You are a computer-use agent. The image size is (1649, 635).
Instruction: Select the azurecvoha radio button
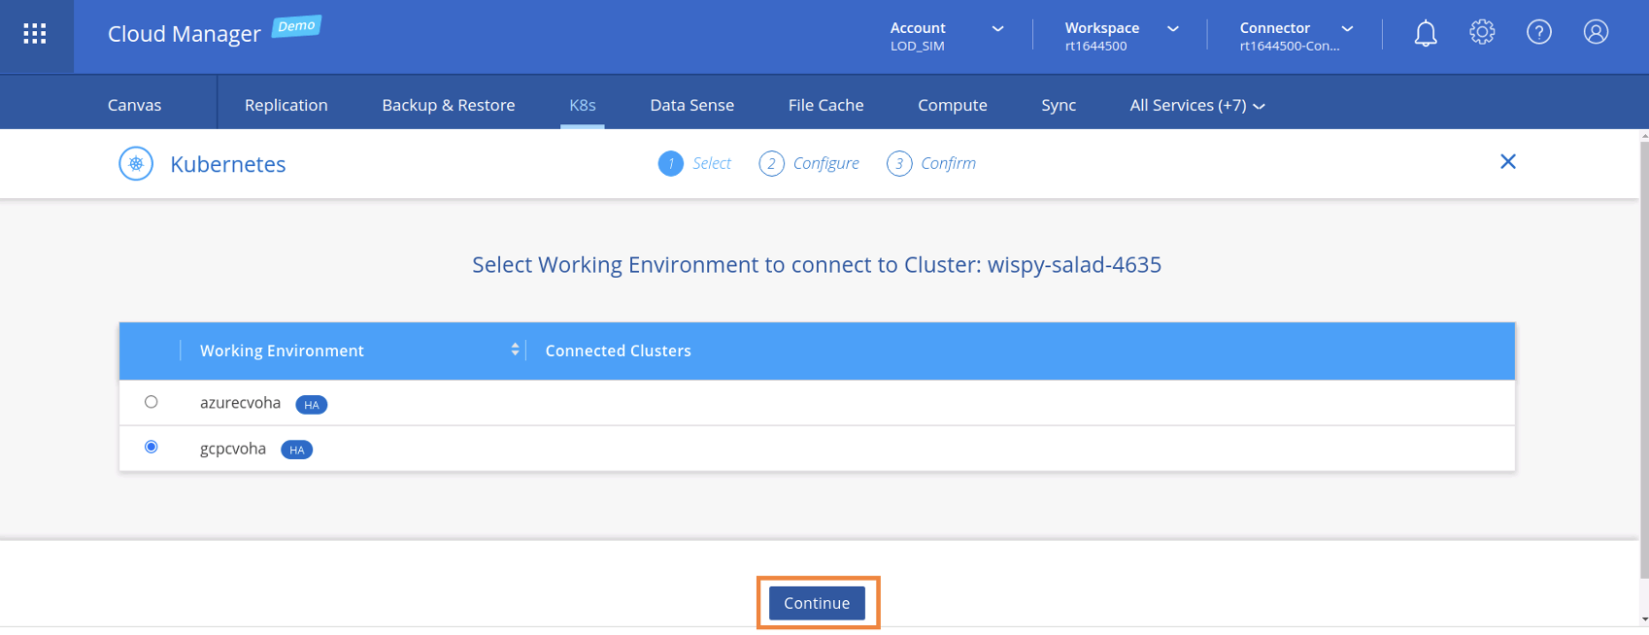pos(151,402)
